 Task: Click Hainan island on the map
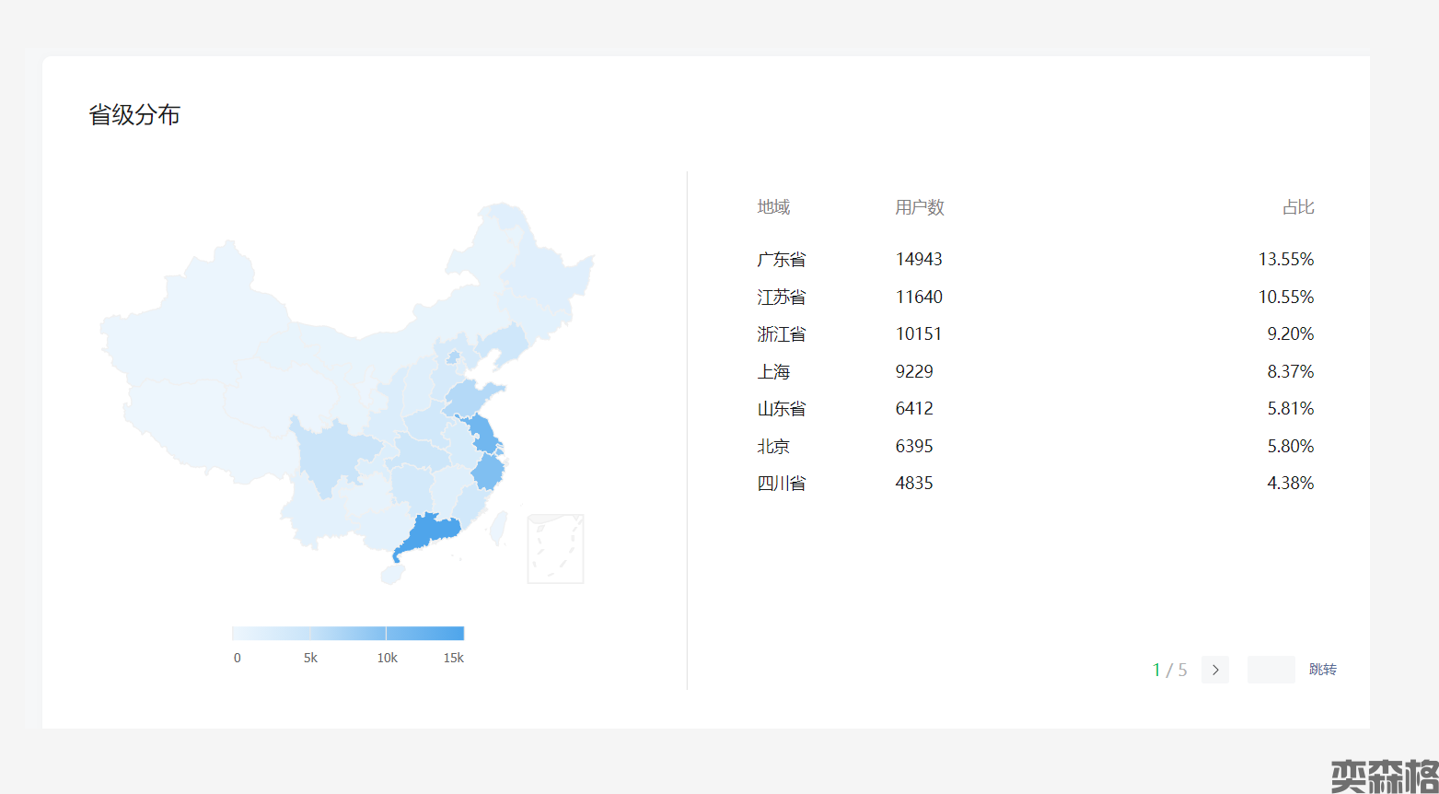392,574
